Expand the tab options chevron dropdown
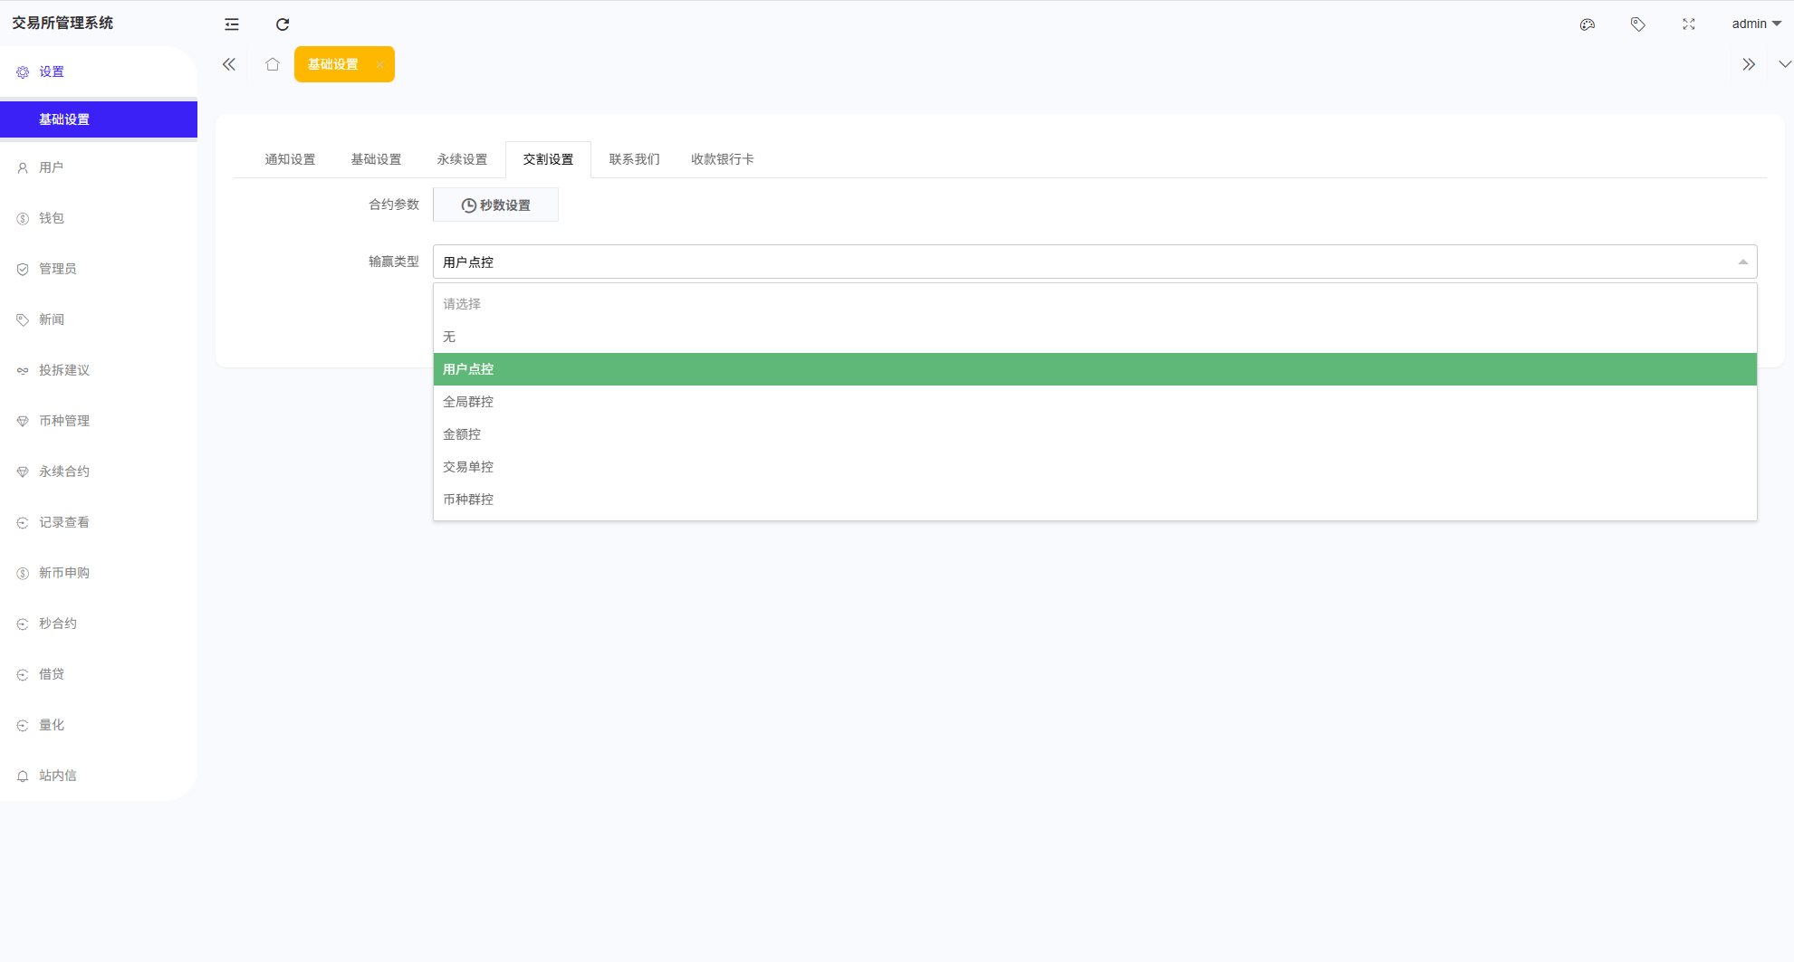Screen dimensions: 1794x962 1784,64
